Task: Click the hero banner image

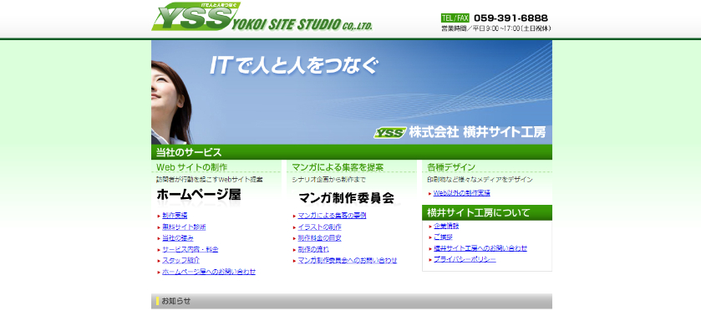Action: point(352,92)
